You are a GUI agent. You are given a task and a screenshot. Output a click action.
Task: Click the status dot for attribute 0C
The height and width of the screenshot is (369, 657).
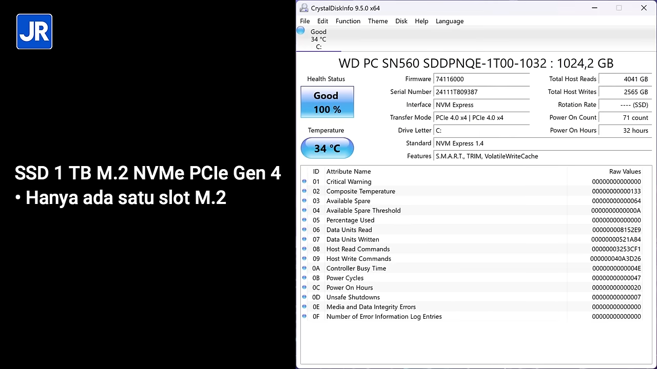pyautogui.click(x=304, y=288)
